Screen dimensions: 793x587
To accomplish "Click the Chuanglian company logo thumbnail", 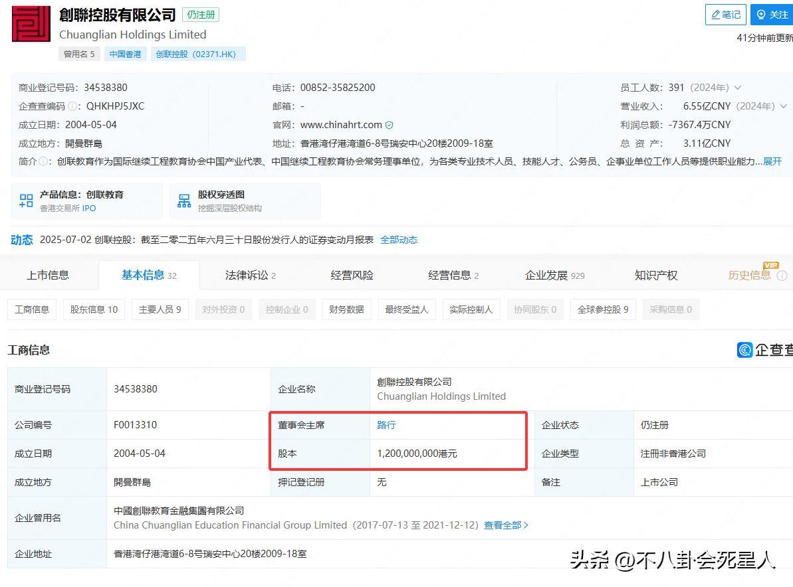I will [31, 24].
